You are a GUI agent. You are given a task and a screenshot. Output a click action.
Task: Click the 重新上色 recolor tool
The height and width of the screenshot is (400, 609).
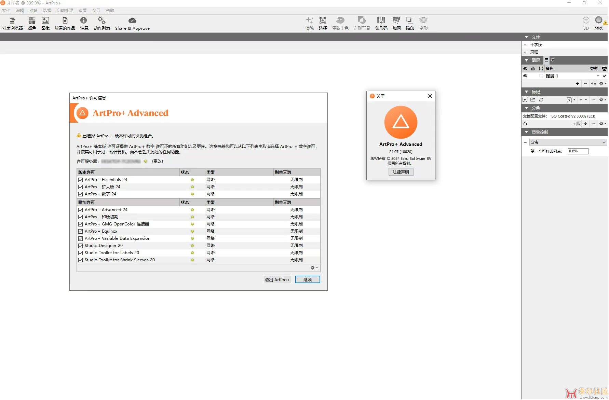click(x=340, y=24)
